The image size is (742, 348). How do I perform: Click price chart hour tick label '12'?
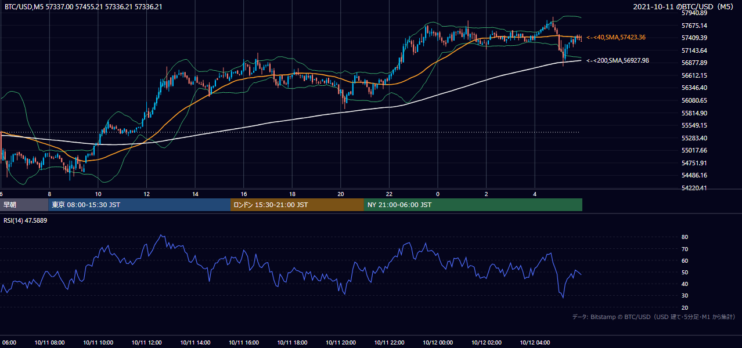(x=146, y=194)
